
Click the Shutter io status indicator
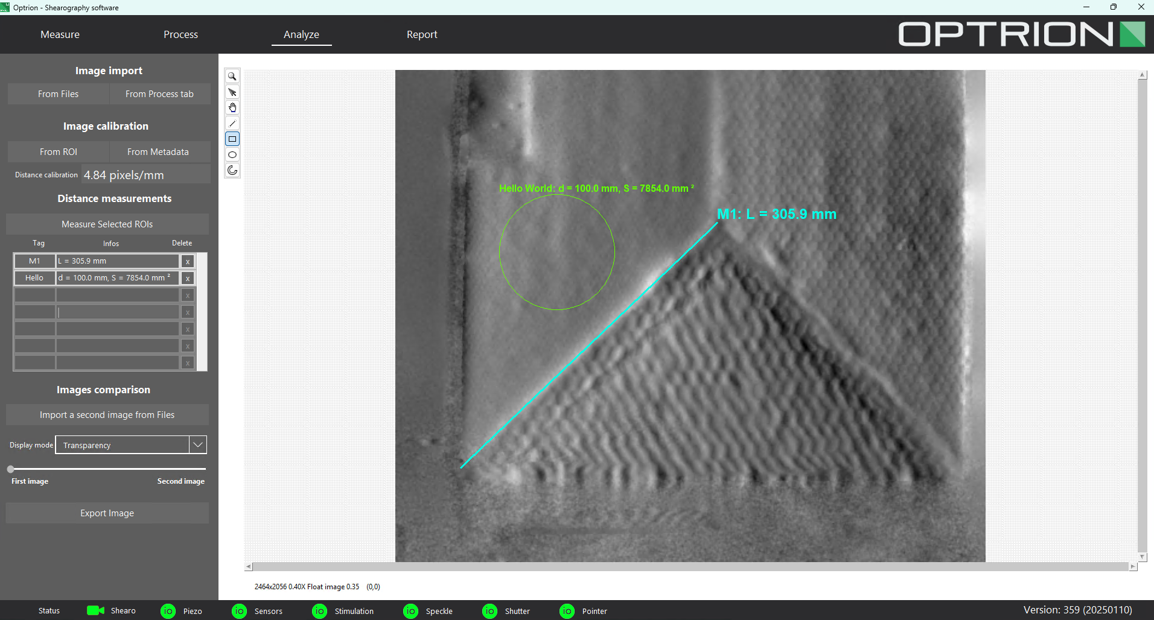[489, 611]
